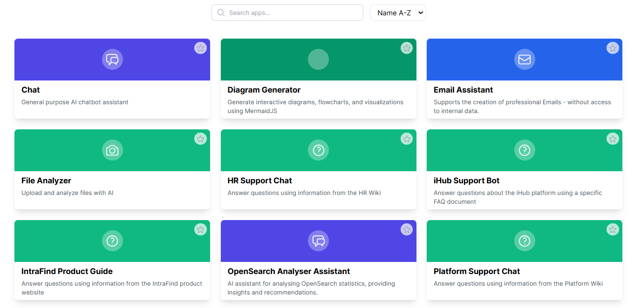Toggle favorite star on Chat card

(x=200, y=48)
